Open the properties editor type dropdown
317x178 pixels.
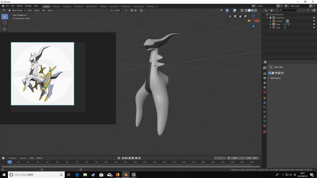click(266, 62)
